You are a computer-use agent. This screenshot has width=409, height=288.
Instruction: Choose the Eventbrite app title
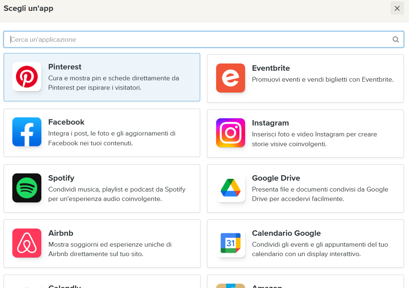pyautogui.click(x=271, y=68)
